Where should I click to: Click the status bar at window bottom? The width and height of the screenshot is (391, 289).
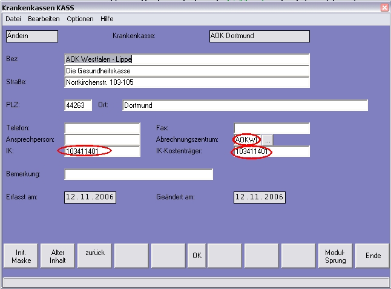point(195,282)
